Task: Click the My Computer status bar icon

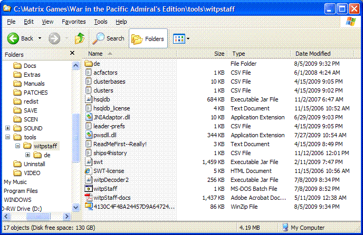Action: [285, 228]
